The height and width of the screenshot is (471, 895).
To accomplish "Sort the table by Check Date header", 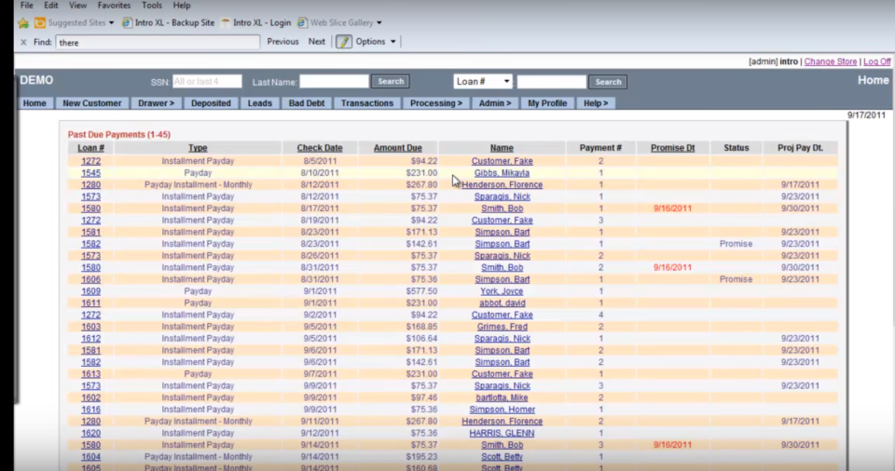I will [x=320, y=148].
